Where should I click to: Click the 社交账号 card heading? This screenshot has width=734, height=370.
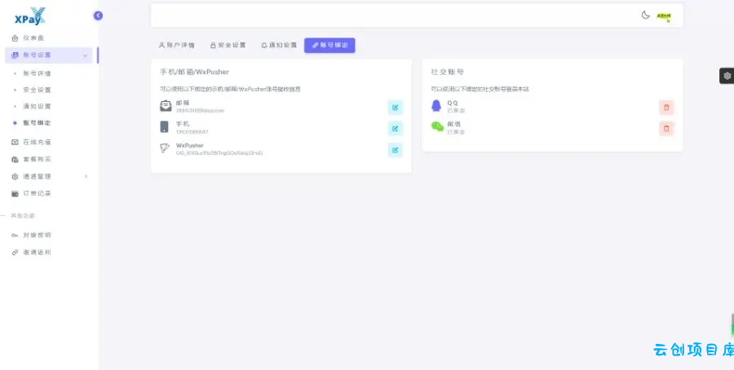pos(448,72)
